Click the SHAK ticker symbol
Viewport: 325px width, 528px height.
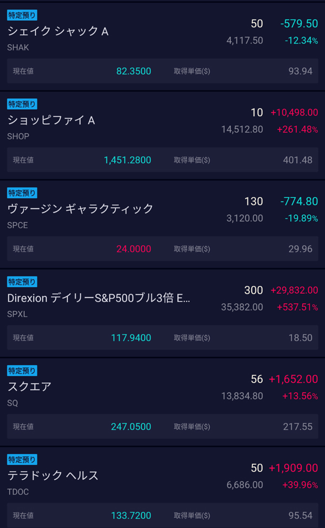[x=18, y=47]
